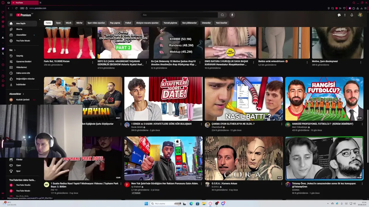The height and width of the screenshot is (207, 369).
Task: Open Opera easy setup sliders icon
Action: pos(365,8)
